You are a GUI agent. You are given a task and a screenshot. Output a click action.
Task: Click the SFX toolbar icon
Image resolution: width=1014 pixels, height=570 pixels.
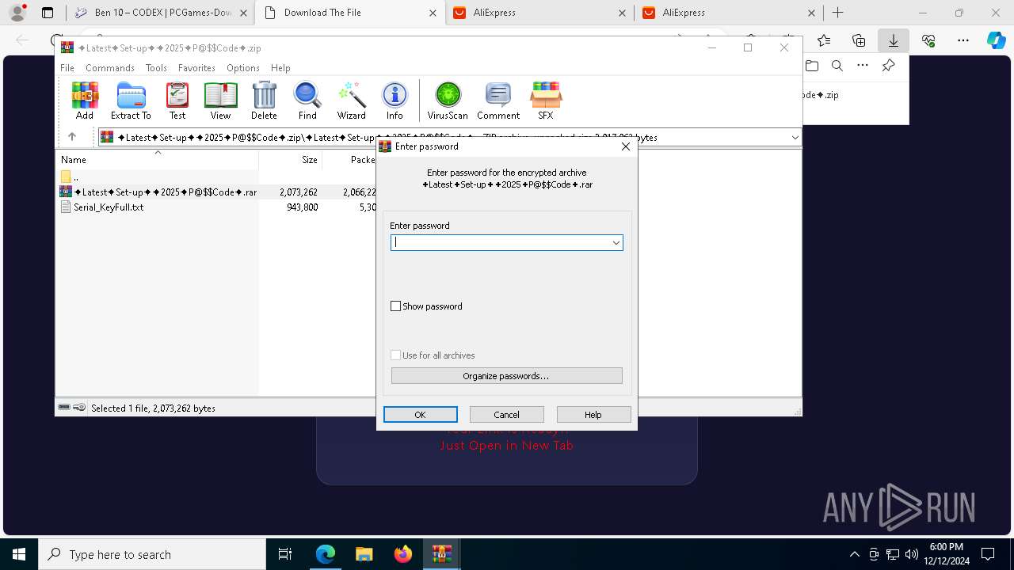click(546, 101)
